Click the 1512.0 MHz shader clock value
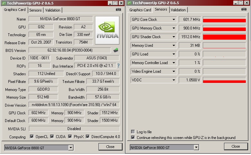 pyautogui.click(x=190, y=37)
